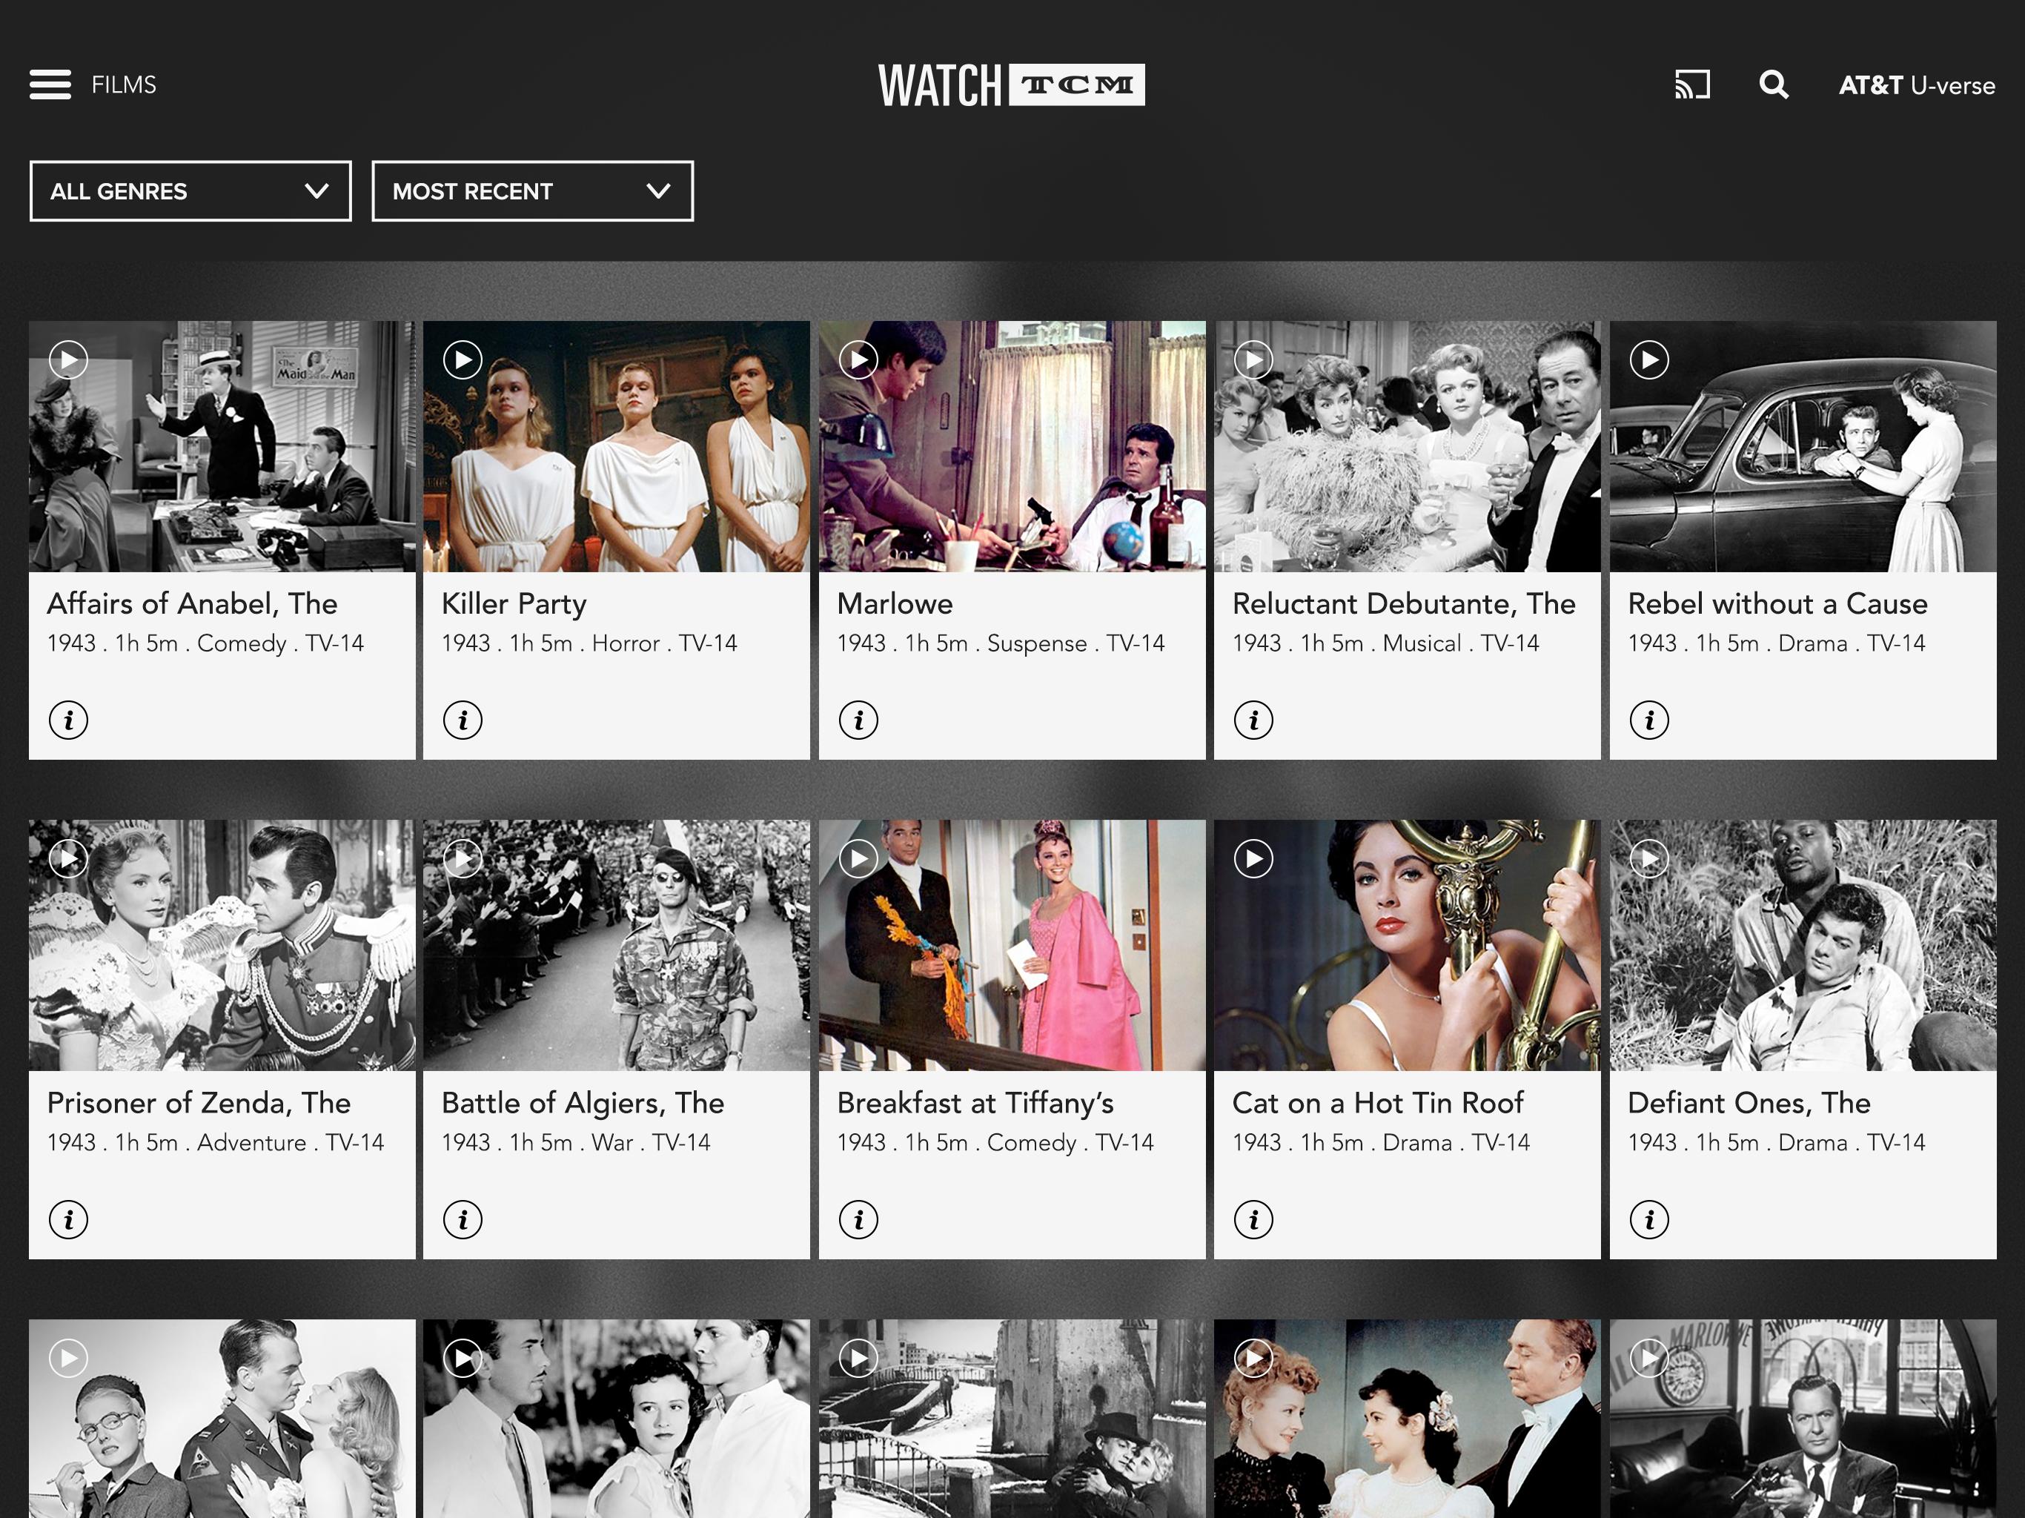
Task: Play Prisoner of Zenda, The
Action: [69, 859]
